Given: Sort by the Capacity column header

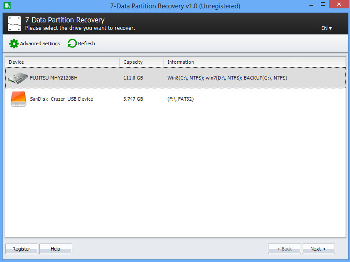Looking at the screenshot, I should (141, 62).
